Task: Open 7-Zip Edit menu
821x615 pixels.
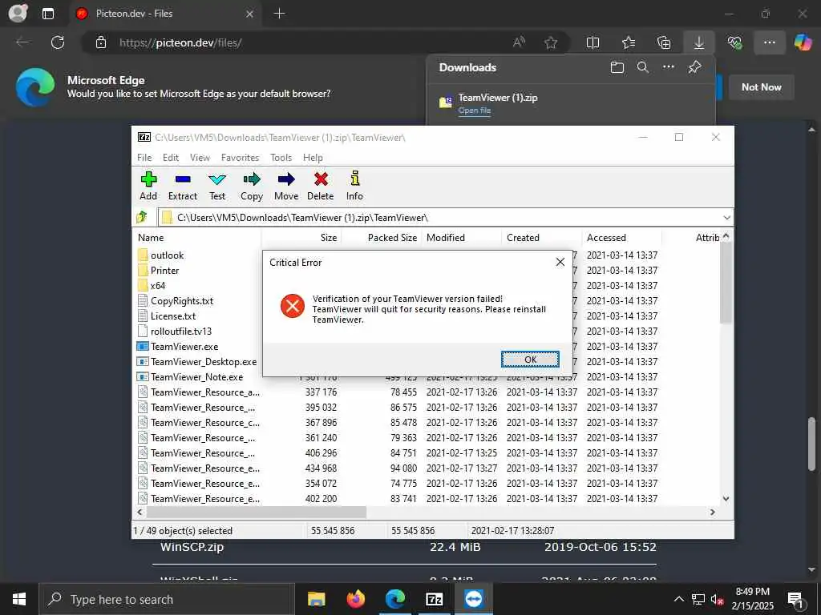Action: click(171, 158)
